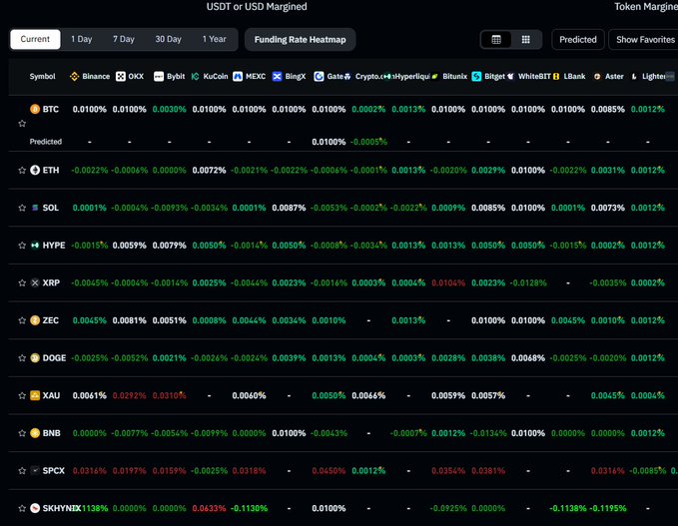Star the SPCX row
Screen dimensions: 678x526
(x=22, y=471)
